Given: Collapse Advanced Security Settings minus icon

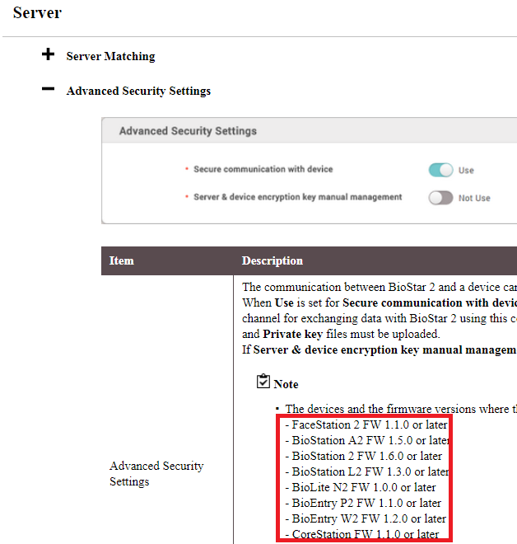Looking at the screenshot, I should (49, 89).
